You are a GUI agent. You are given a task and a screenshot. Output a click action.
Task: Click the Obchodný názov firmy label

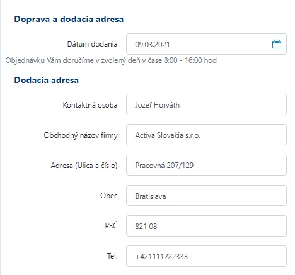[x=81, y=135]
